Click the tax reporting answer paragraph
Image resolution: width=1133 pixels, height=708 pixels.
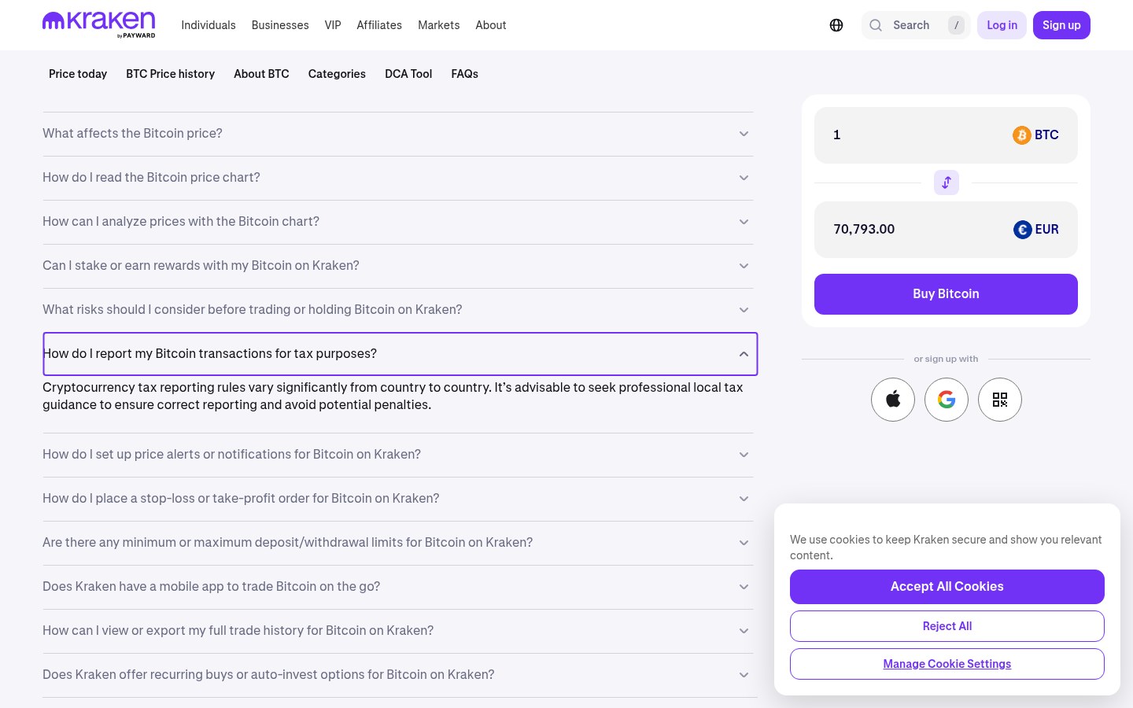[x=393, y=396]
